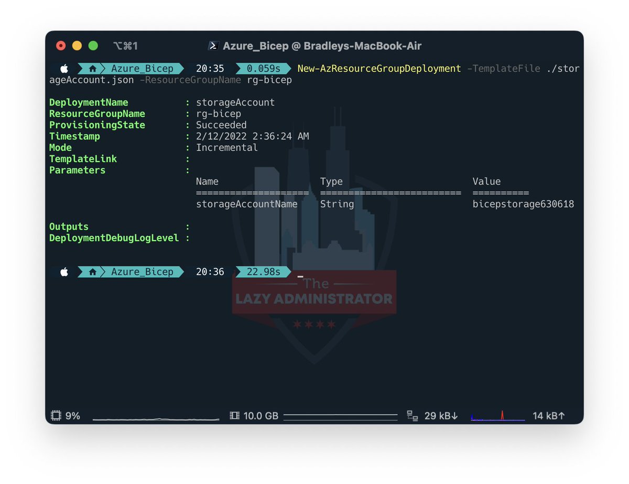629x484 pixels.
Task: Click the ⌥⌘1 shortcut indicator
Action: (x=126, y=46)
